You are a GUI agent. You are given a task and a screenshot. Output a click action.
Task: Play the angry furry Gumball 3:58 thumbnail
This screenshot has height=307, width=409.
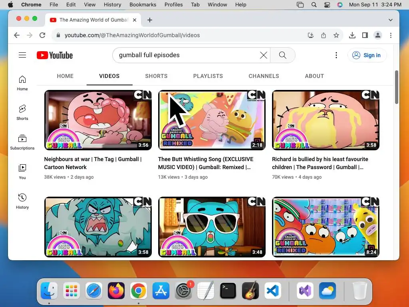point(98,227)
